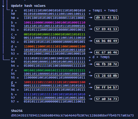Click the binary result in row 'h1 ='
This screenshot has height=119, width=138.
tap(55, 30)
